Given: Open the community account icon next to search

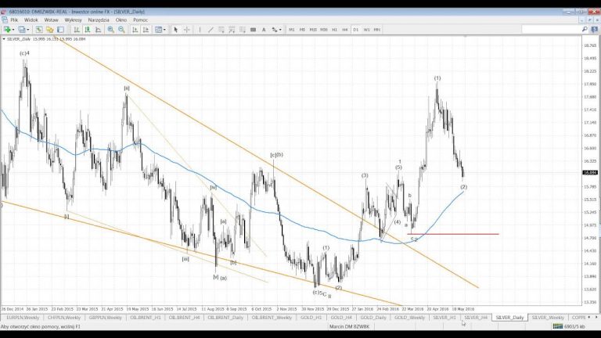Looking at the screenshot, I should pos(595,29).
